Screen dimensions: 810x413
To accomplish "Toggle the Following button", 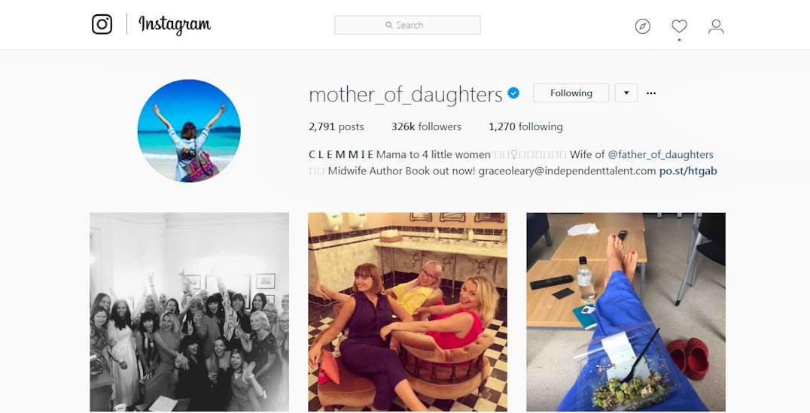I will (571, 93).
